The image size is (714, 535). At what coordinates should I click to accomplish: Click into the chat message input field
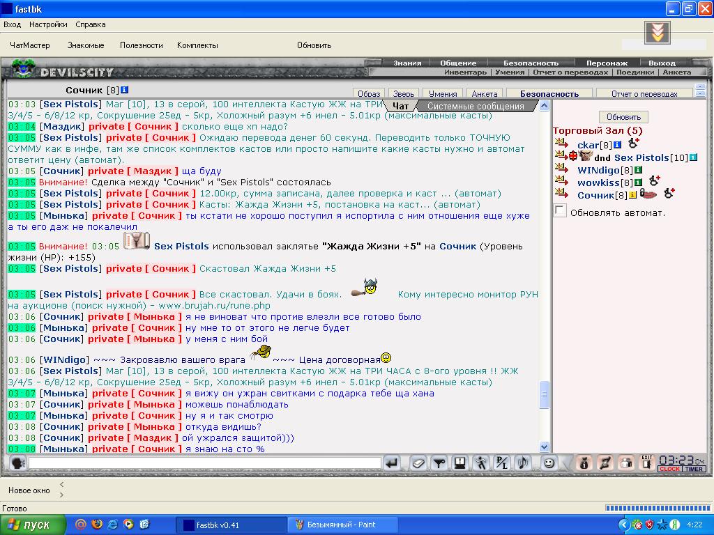coord(205,463)
